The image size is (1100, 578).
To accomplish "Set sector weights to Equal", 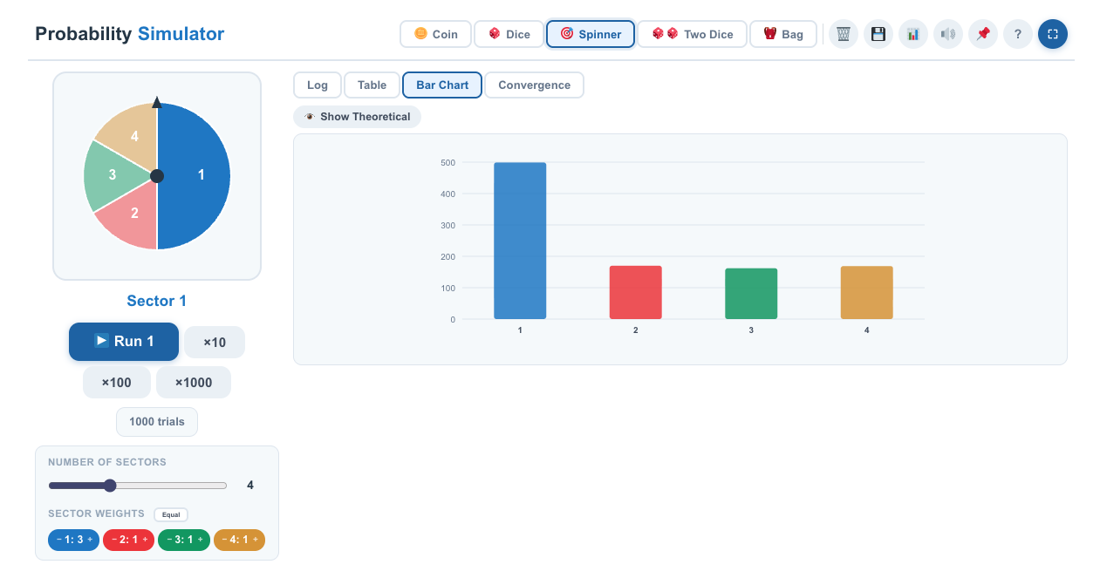I will pyautogui.click(x=171, y=514).
